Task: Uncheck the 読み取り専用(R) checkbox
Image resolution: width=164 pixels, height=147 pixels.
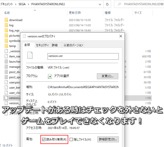Action: [44, 139]
